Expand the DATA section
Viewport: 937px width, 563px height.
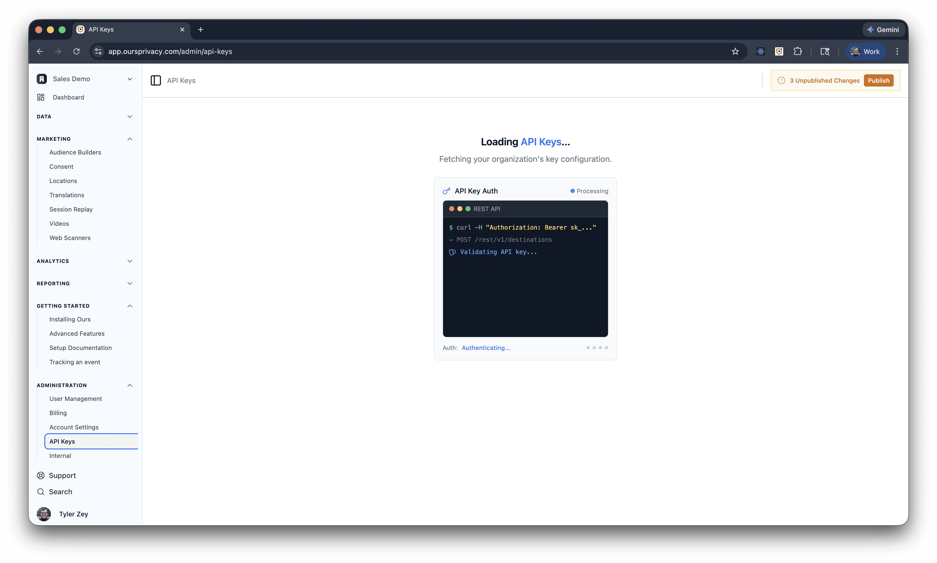[x=130, y=117]
